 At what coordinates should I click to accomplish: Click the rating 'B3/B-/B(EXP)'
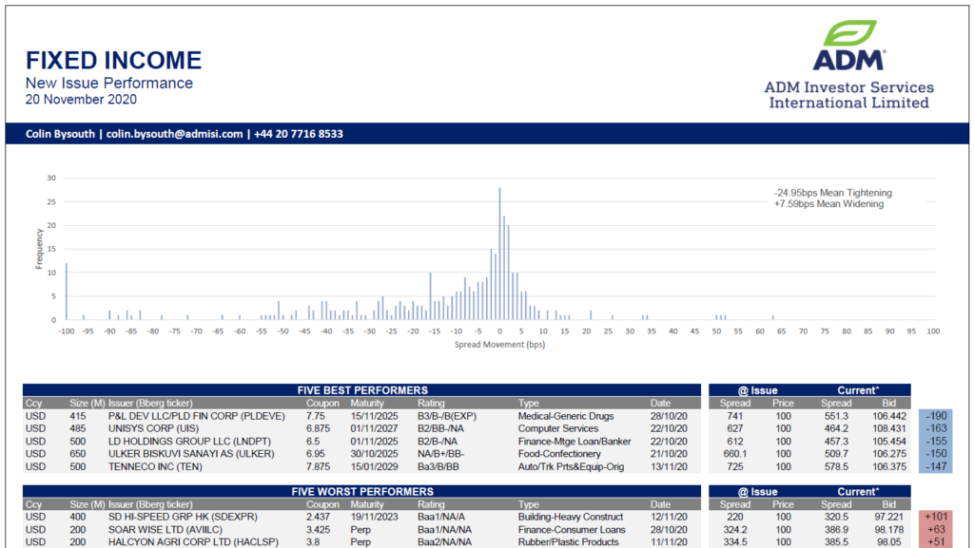pyautogui.click(x=447, y=417)
